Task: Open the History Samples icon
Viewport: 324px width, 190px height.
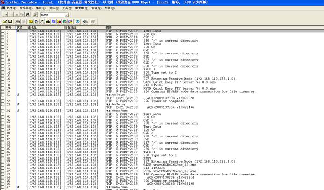Action: (x=53, y=22)
